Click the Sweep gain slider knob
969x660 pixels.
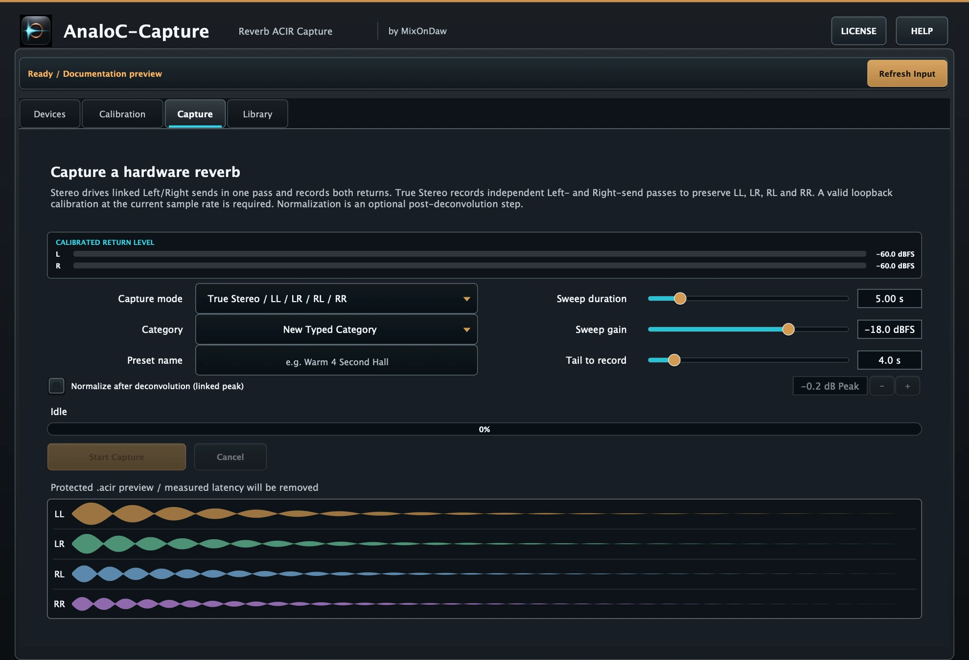[788, 329]
